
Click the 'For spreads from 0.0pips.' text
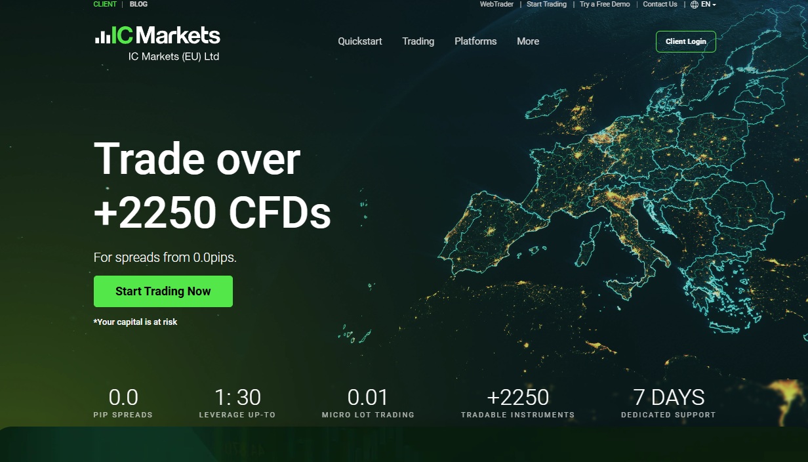[165, 258]
